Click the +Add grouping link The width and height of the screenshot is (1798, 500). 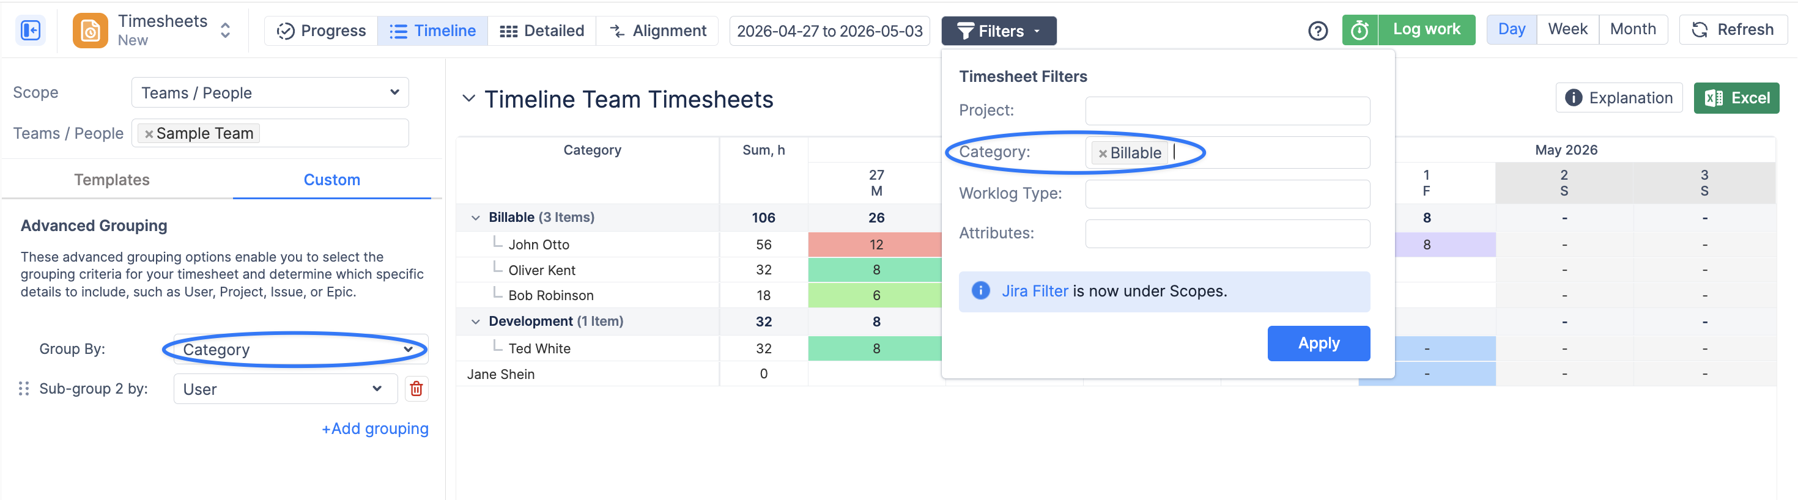[375, 429]
